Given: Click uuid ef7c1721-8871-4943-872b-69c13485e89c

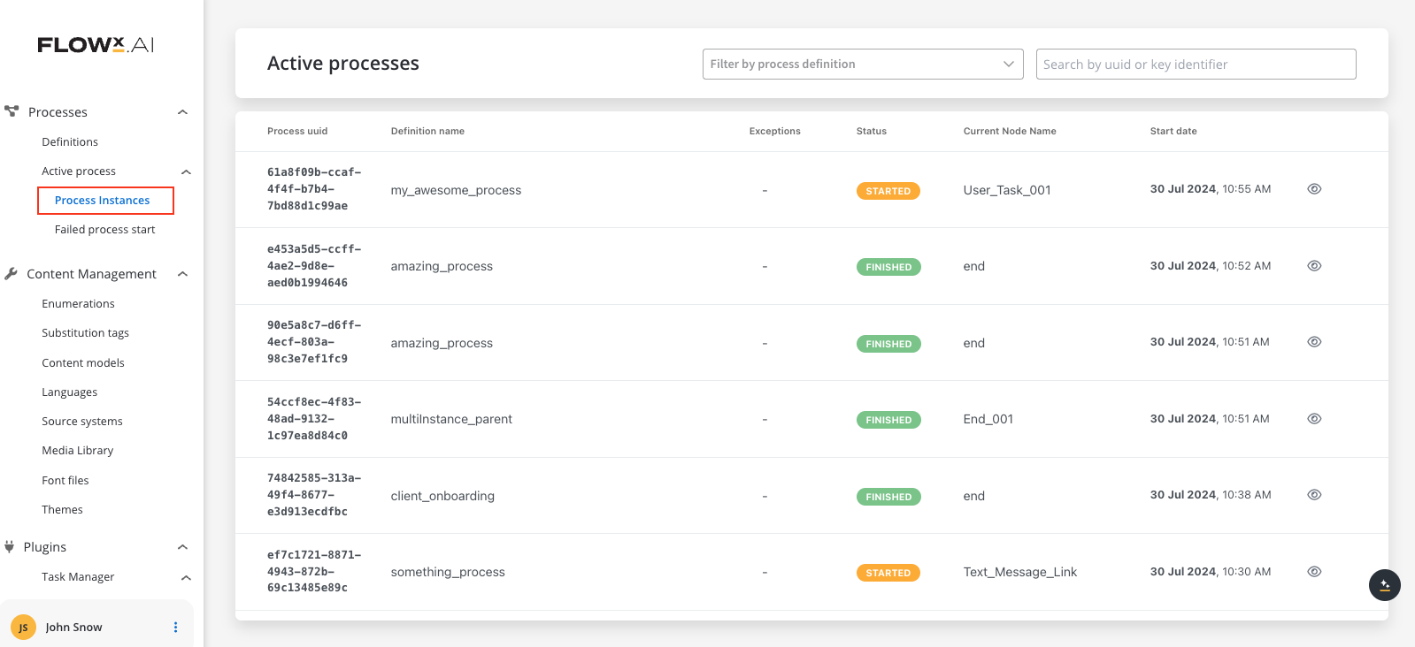Looking at the screenshot, I should [x=314, y=572].
